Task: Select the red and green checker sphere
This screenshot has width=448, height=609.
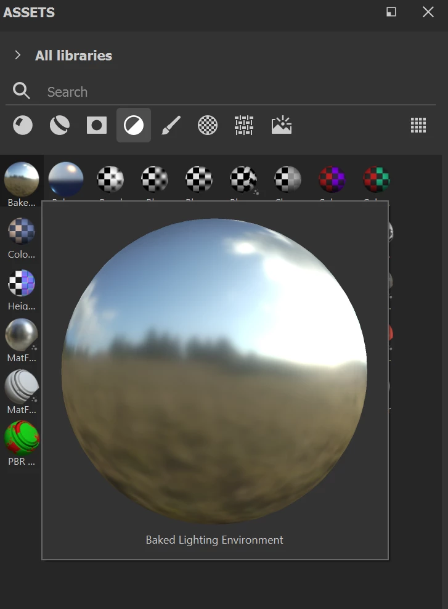Action: [x=376, y=179]
